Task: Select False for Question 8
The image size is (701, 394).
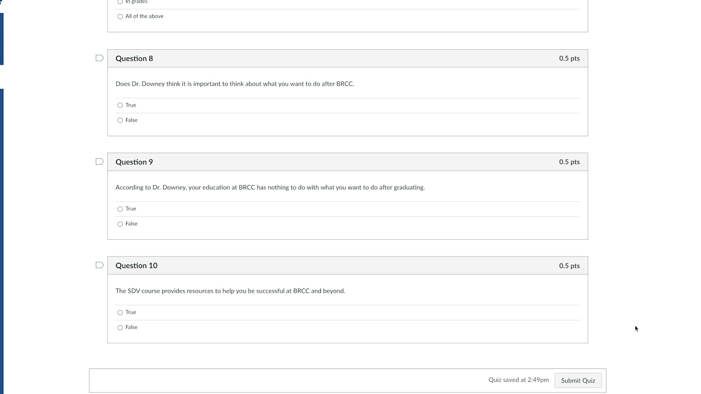Action: (x=120, y=120)
